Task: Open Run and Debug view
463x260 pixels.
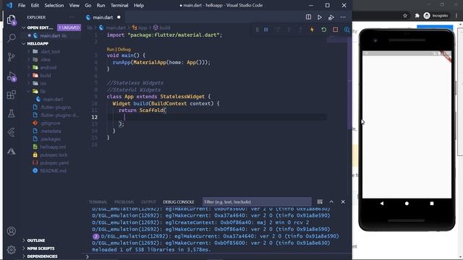Action: 12,76
